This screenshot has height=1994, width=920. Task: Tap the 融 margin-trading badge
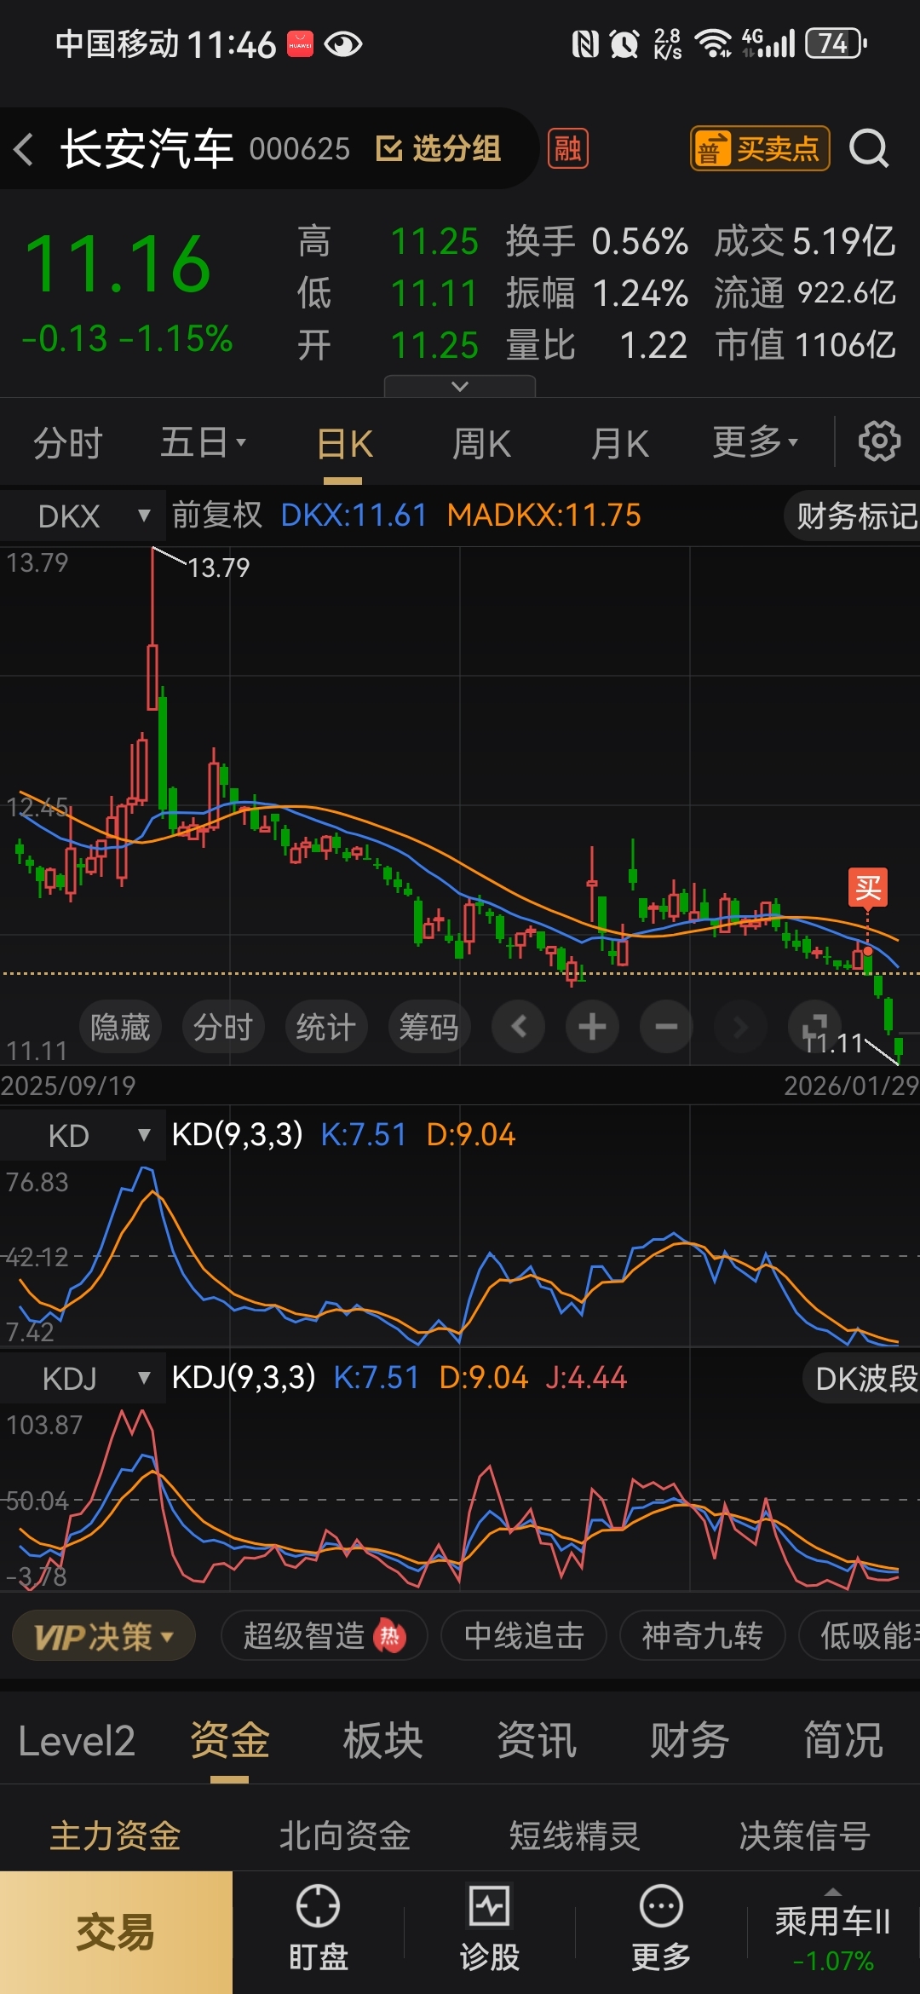(567, 149)
